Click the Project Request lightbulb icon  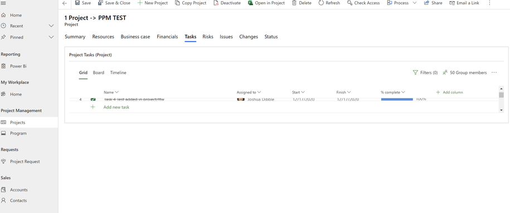(x=3, y=161)
